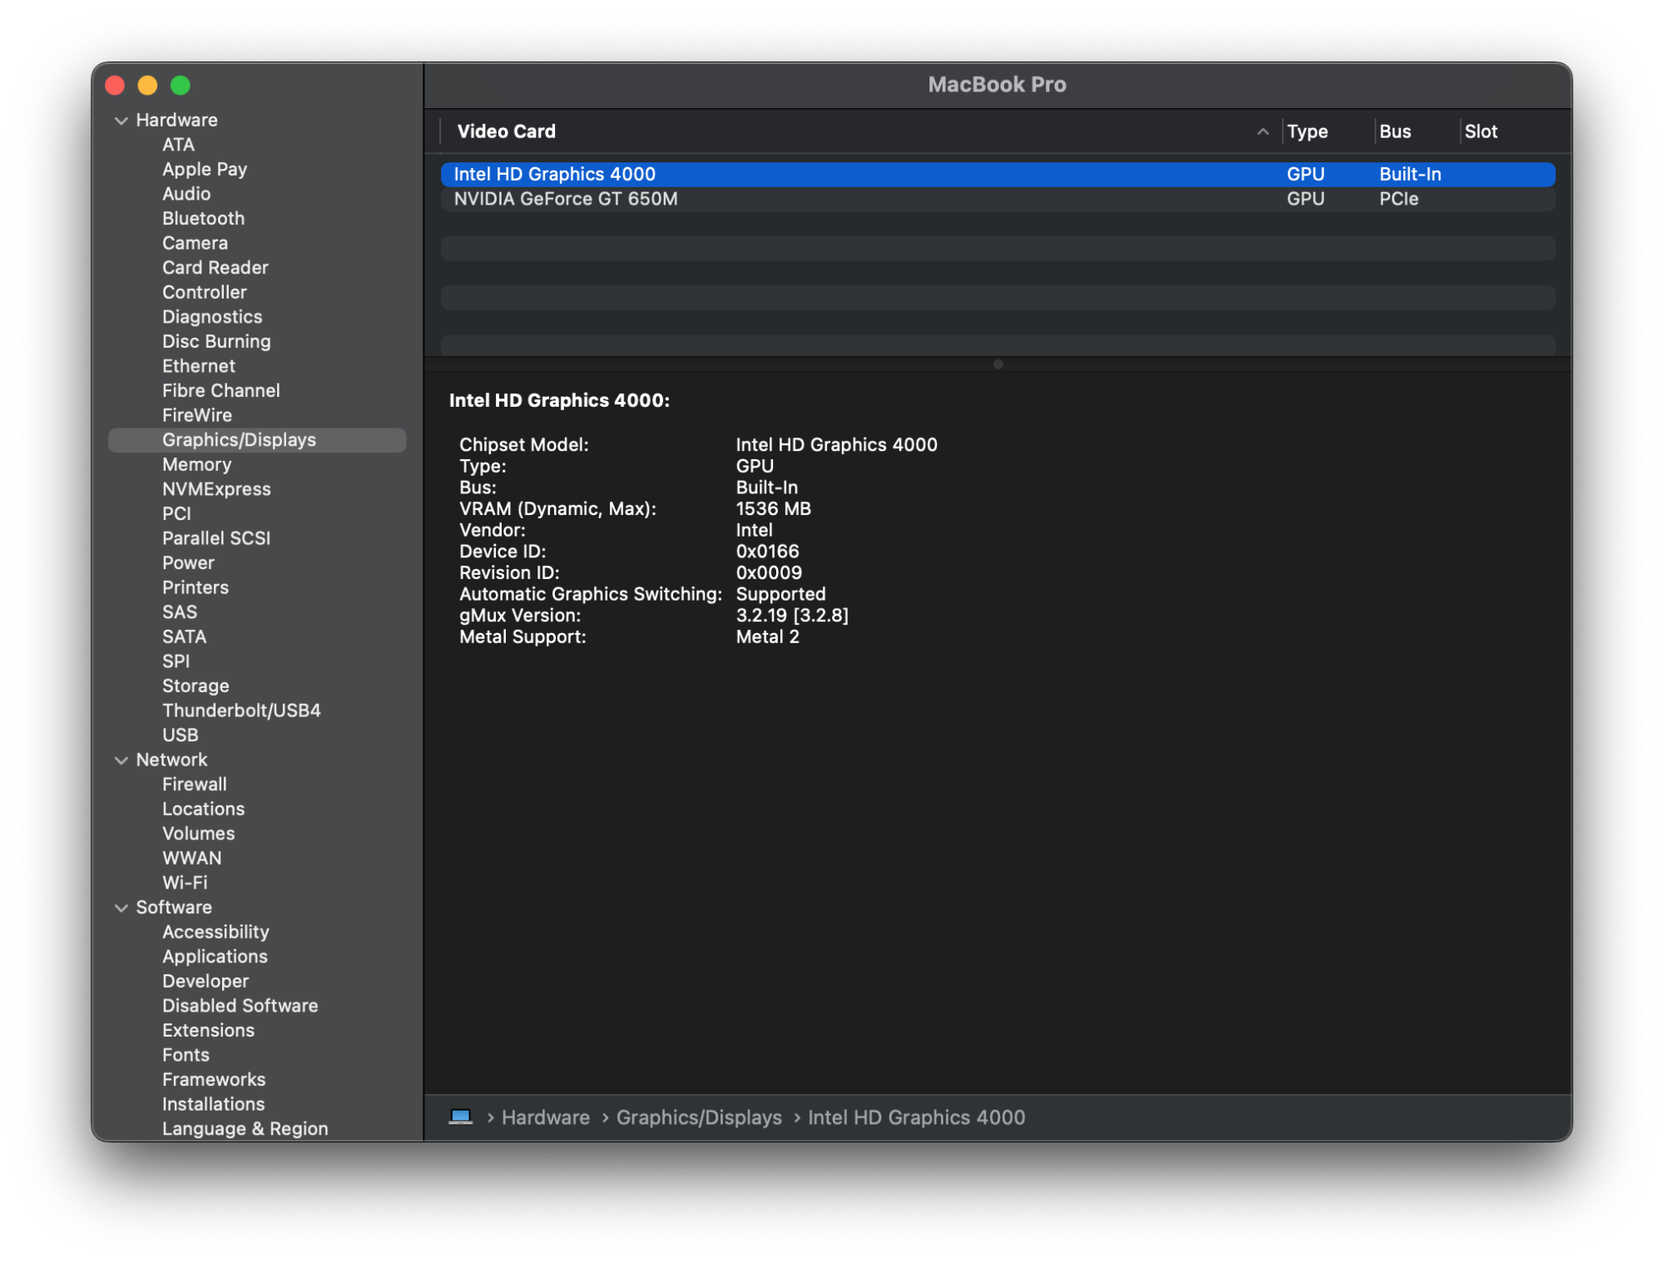The height and width of the screenshot is (1263, 1664).
Task: Collapse the Hardware section
Action: click(121, 121)
